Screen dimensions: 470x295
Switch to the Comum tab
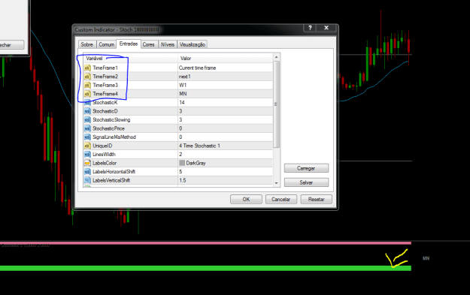[107, 44]
